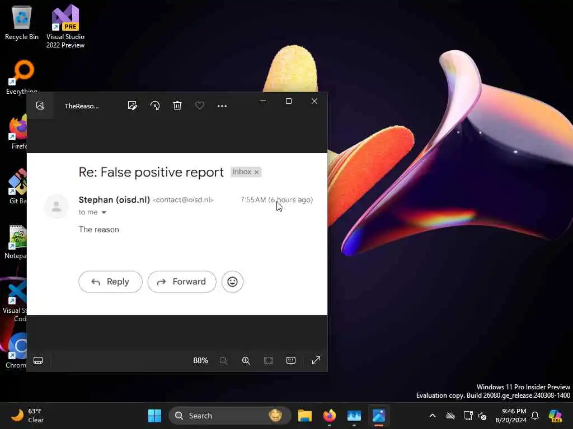Screen dimensions: 573x429
Task: Open the Visual Studio 2022 Preview shortcut
Action: coord(65,27)
